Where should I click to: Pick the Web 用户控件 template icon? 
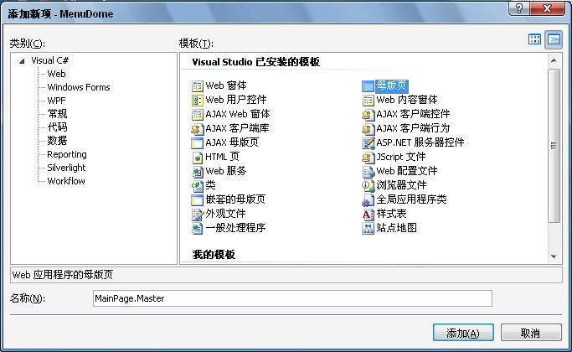coord(198,101)
